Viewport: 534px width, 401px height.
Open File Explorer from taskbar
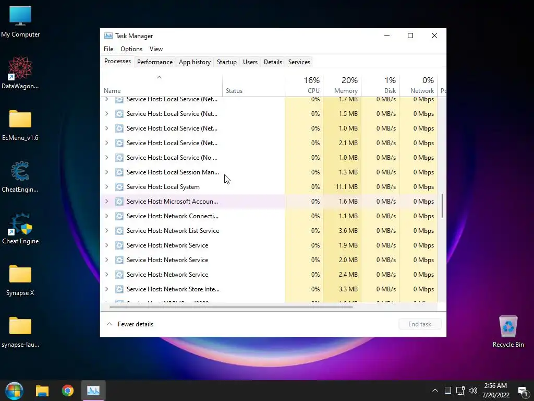pyautogui.click(x=42, y=391)
